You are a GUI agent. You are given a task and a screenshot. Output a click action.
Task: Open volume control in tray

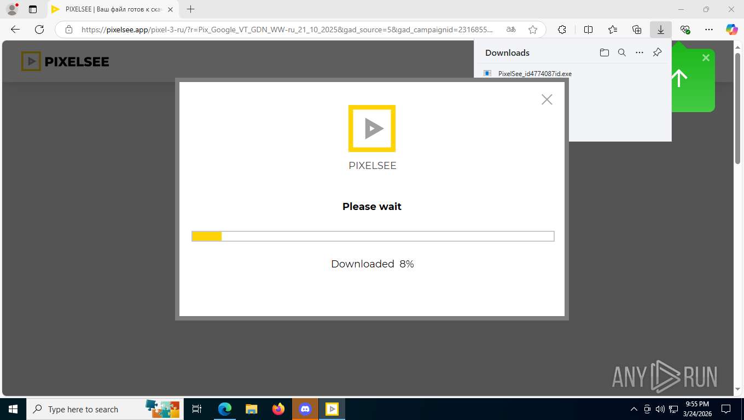coord(660,409)
